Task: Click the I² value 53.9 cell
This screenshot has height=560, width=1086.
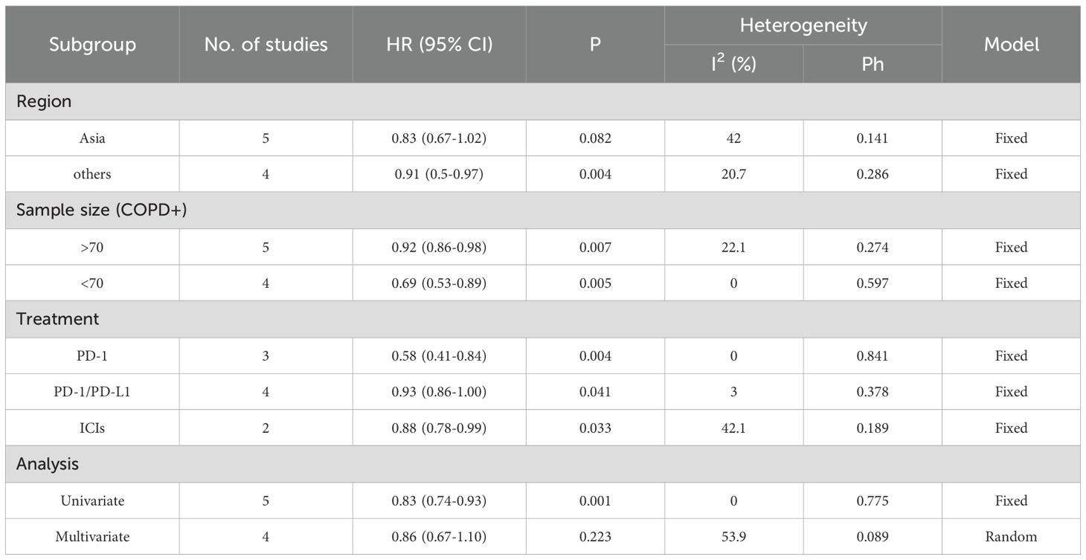Action: click(x=733, y=537)
